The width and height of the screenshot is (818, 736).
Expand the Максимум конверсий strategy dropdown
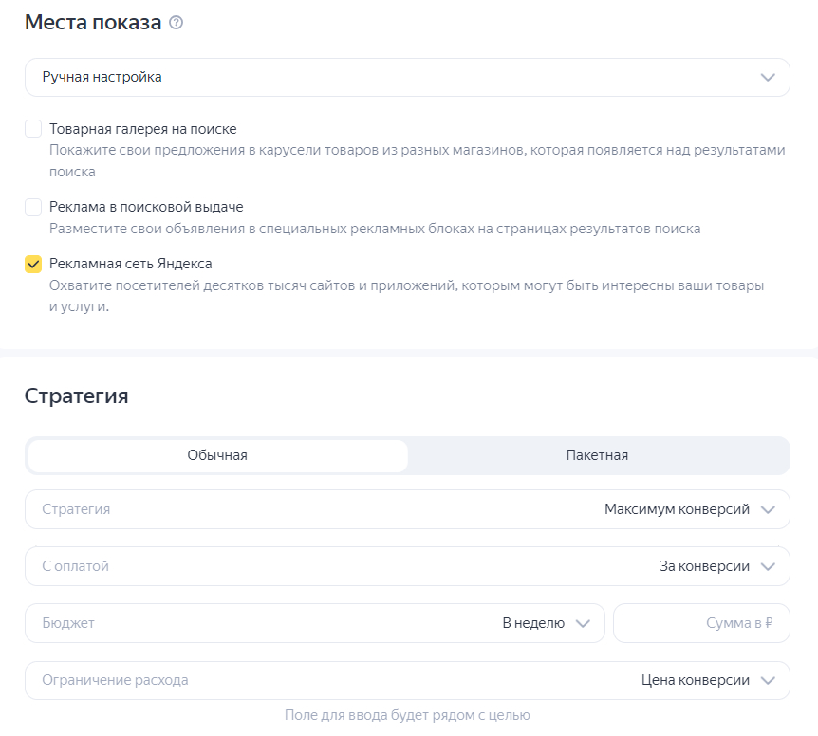tap(678, 509)
